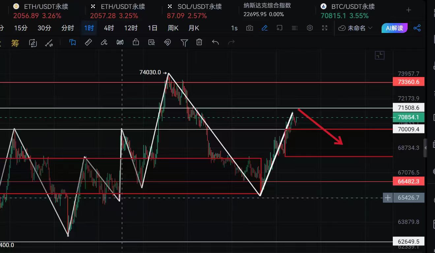Select the trend line with arrows tool

[x=49, y=43]
